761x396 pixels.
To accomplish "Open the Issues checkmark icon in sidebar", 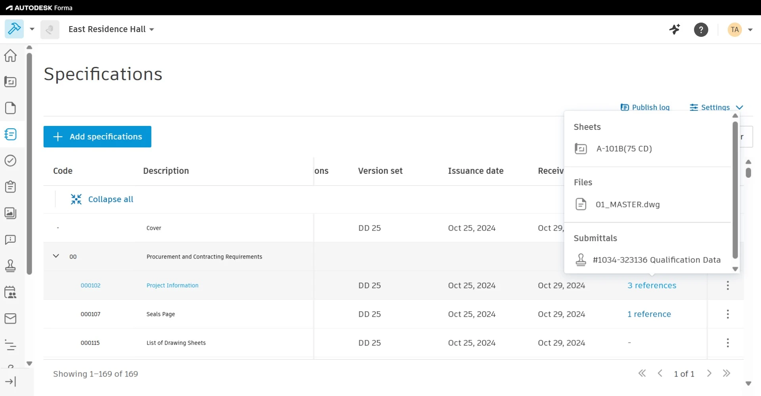I will pos(10,160).
